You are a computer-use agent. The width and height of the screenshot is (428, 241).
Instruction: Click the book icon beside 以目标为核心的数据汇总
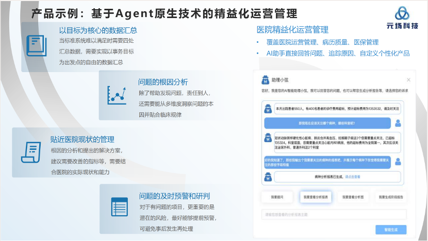coord(37,45)
